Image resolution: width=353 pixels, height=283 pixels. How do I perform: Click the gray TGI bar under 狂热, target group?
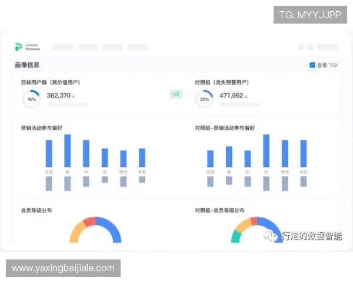pos(49,183)
